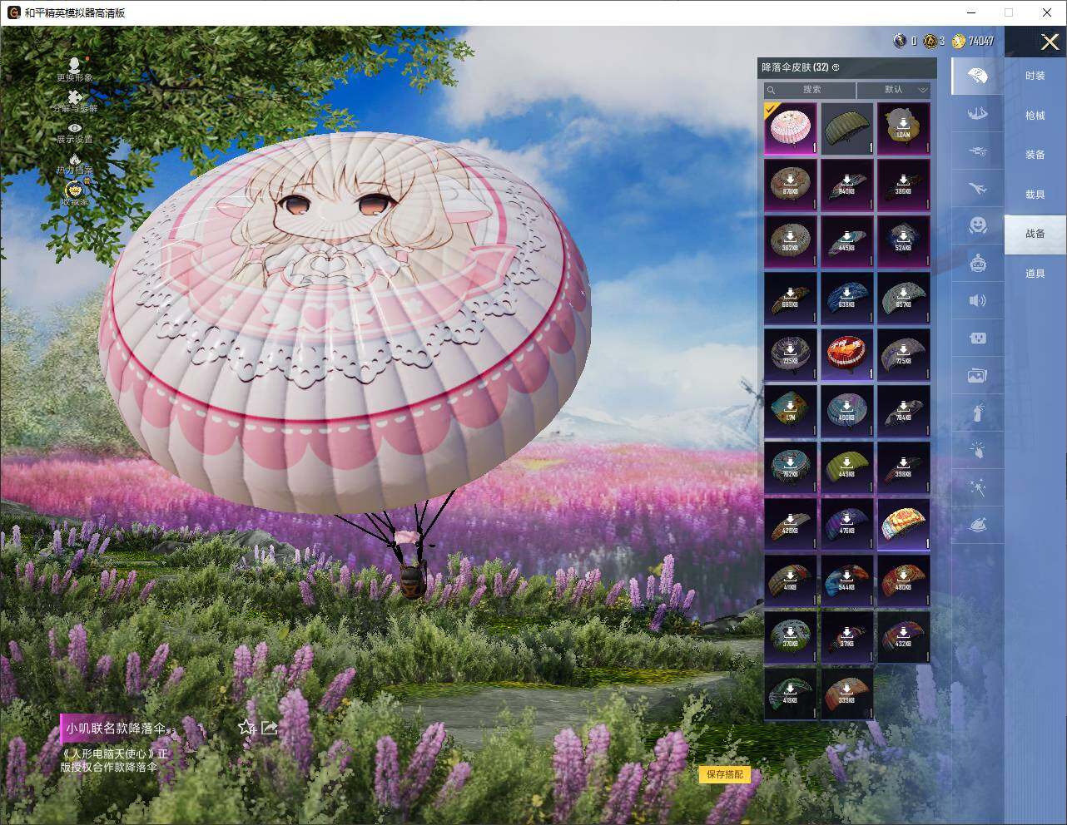Download the 339KB orange parachute skin
The height and width of the screenshot is (825, 1067).
pos(847,694)
